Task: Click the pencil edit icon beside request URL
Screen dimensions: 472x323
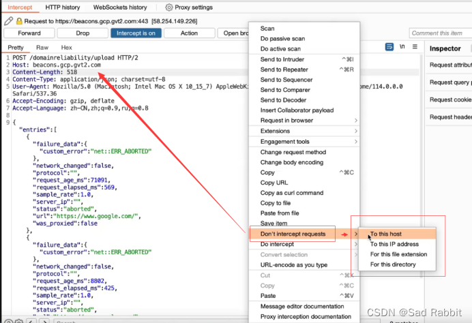Action: pos(8,21)
